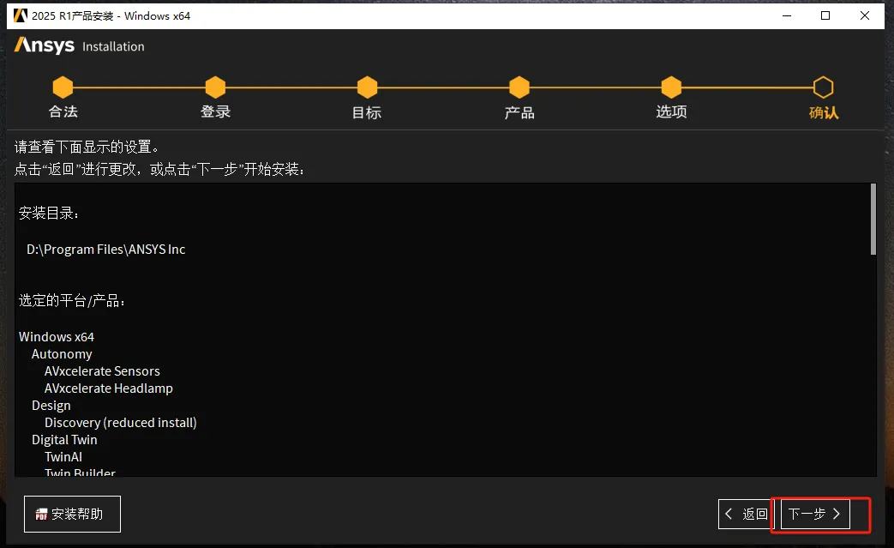Image resolution: width=894 pixels, height=548 pixels.
Task: Click the AVxcelerate Sensors entry
Action: [x=102, y=371]
